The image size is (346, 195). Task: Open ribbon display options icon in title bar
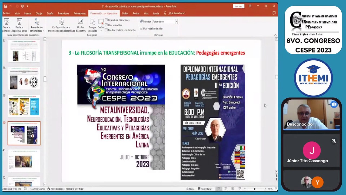coord(250,6)
